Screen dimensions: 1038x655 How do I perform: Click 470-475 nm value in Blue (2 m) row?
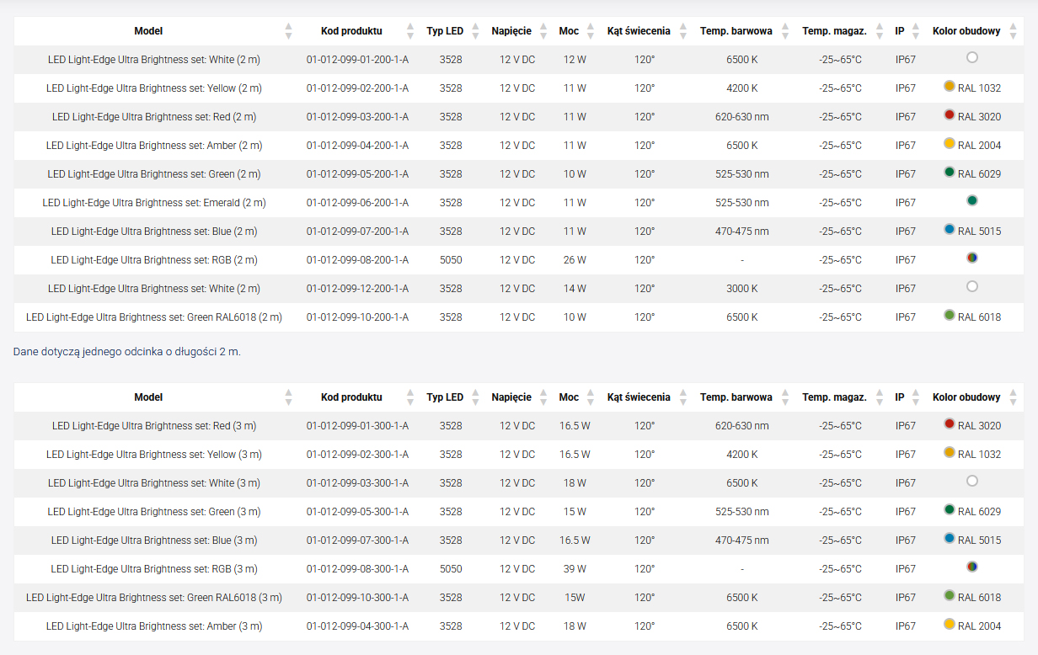(x=741, y=232)
